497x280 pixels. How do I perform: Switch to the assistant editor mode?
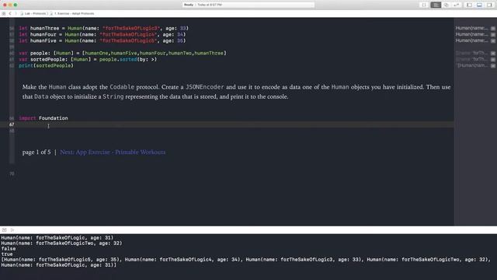click(446, 5)
